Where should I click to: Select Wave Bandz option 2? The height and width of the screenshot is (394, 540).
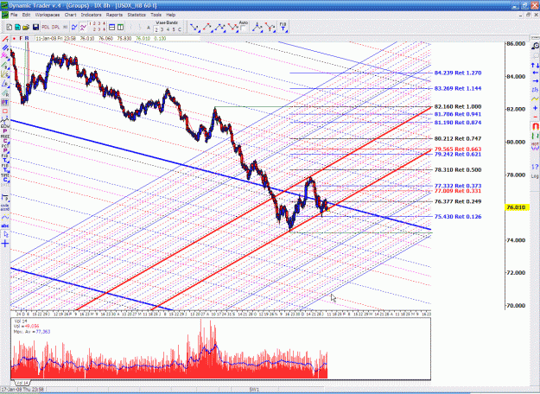tap(156, 30)
